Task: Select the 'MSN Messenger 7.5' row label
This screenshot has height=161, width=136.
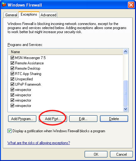Action: [30, 58]
